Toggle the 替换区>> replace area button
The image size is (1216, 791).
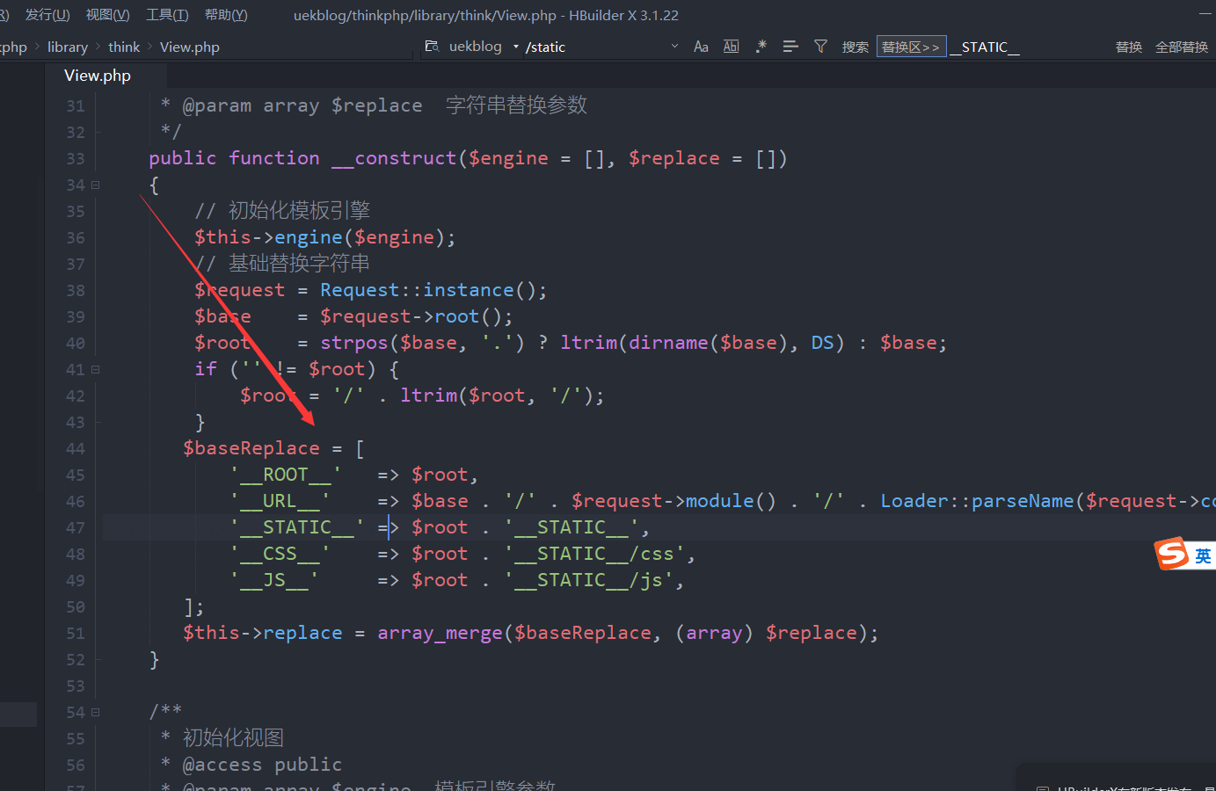tap(911, 47)
